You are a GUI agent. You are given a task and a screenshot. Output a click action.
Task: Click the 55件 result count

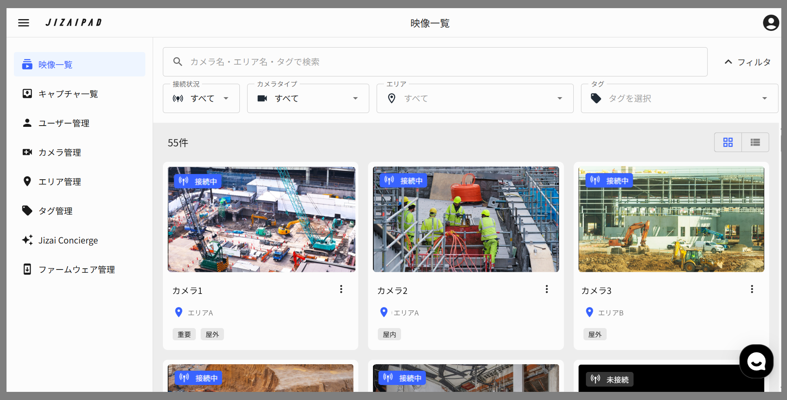pos(178,143)
